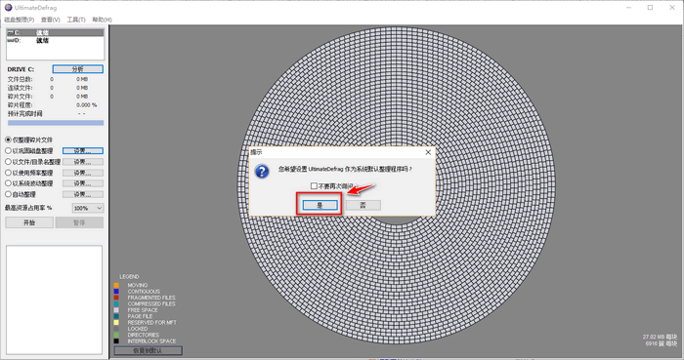Select the auto defrag radio option (自动整理)
The image size is (684, 360).
click(x=8, y=194)
